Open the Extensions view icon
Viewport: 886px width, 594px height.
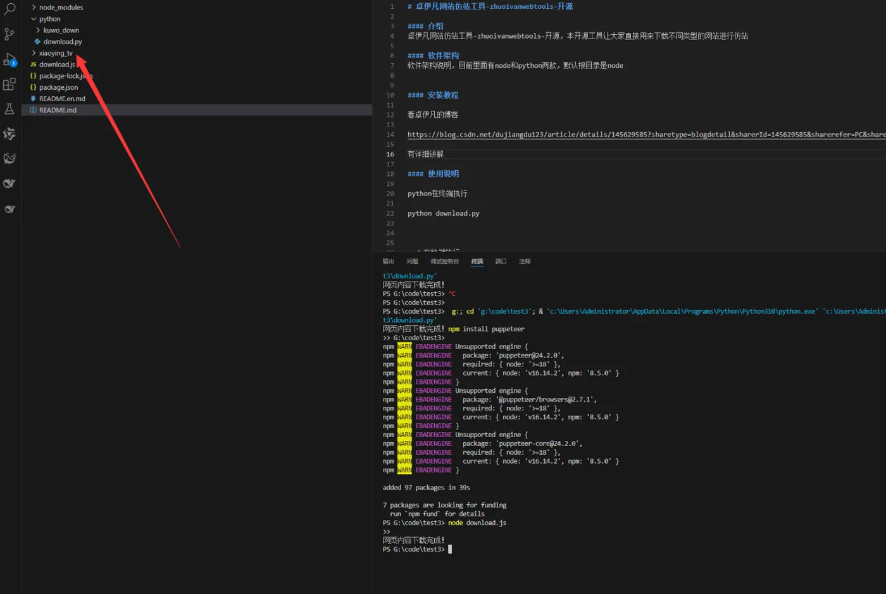(9, 84)
